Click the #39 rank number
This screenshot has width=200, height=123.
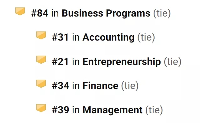pos(61,110)
